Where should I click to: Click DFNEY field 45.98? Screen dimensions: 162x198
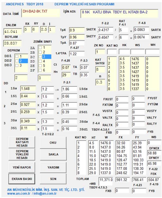point(154,164)
